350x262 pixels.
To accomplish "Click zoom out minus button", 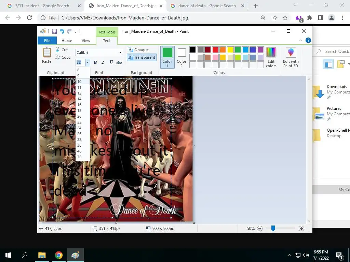I will point(260,228).
